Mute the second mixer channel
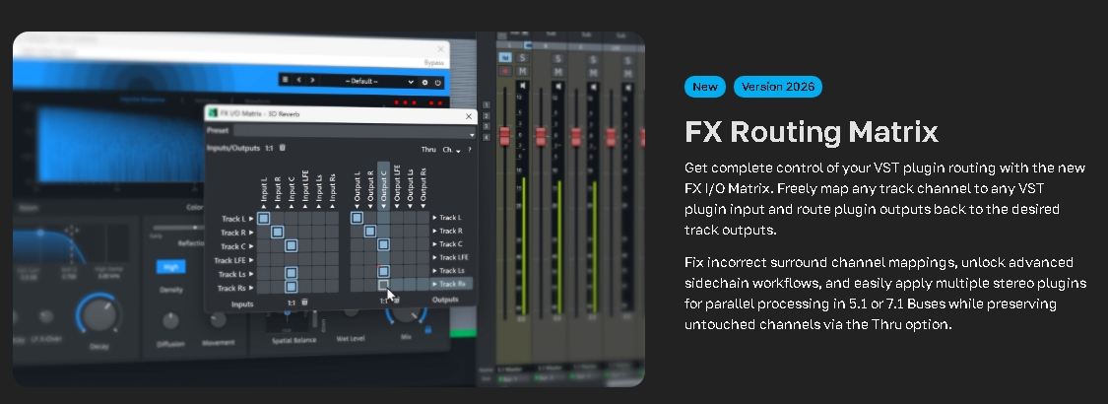1108x404 pixels. 557,72
